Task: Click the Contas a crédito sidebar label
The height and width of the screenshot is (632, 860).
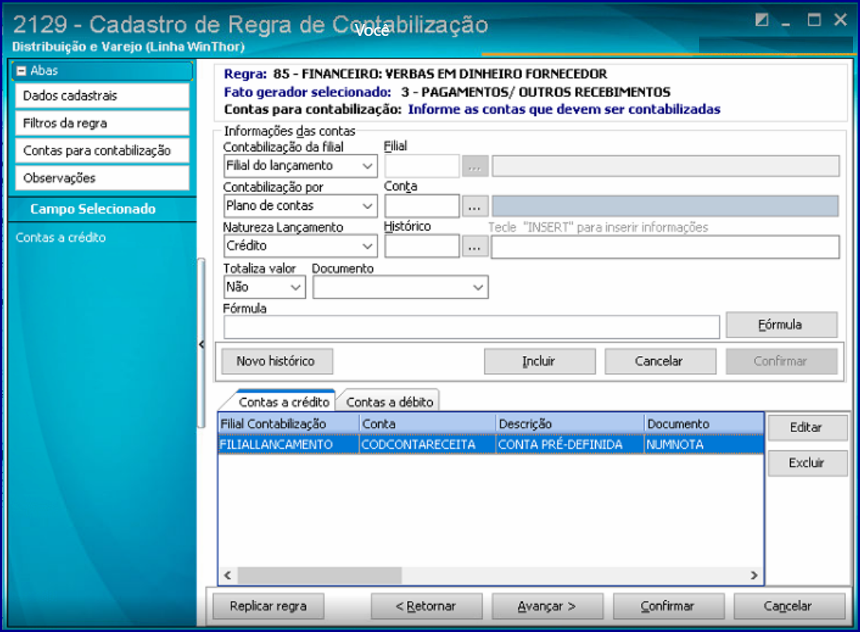Action: coord(61,238)
